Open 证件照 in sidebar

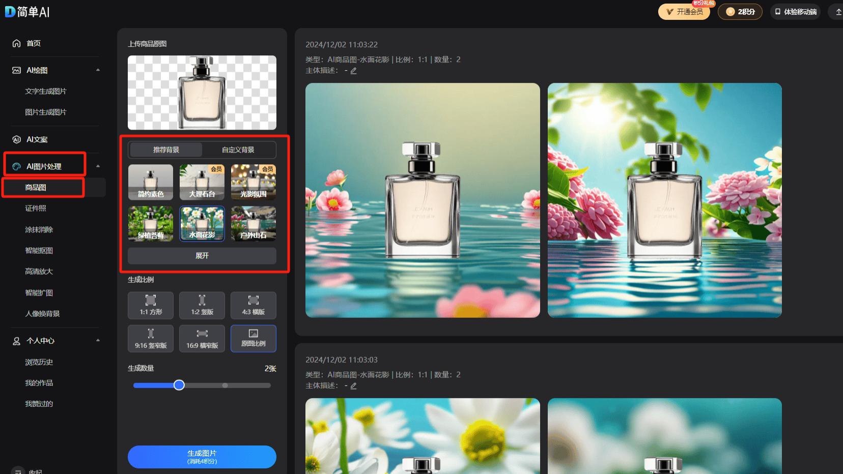coord(36,209)
